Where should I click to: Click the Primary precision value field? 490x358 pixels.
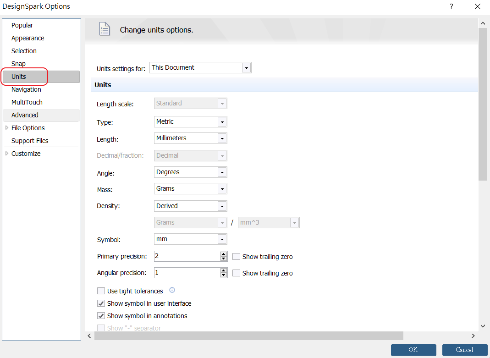pos(187,256)
